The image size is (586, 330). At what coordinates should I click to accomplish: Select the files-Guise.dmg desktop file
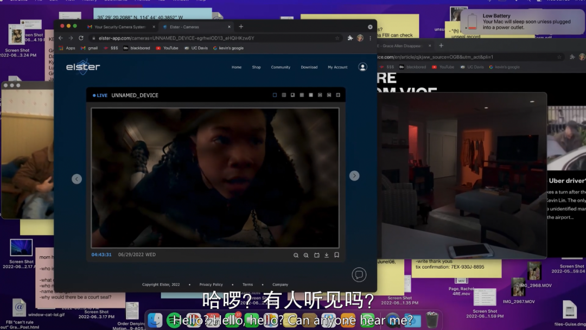(x=570, y=314)
